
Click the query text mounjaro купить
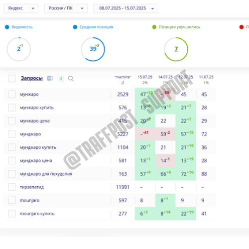37,214
